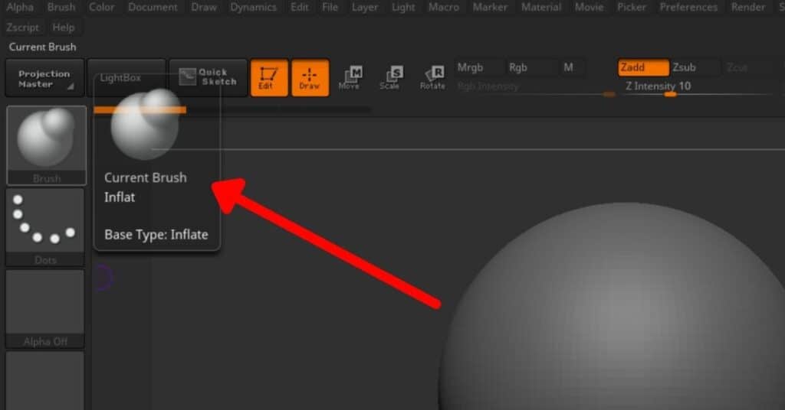The image size is (785, 410).
Task: Toggle Edit mode button
Action: [x=269, y=78]
